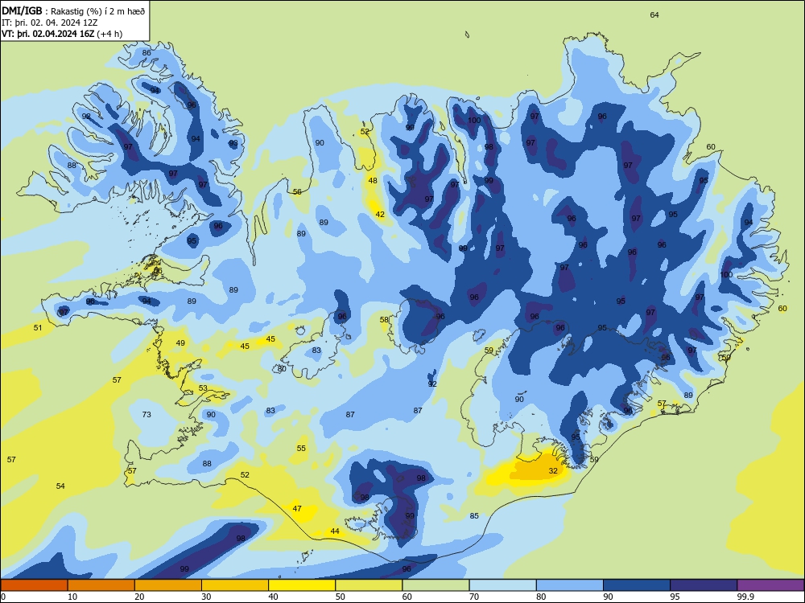This screenshot has height=603, width=805.
Task: Click the 44 humidity value near the south coast
Action: (335, 531)
